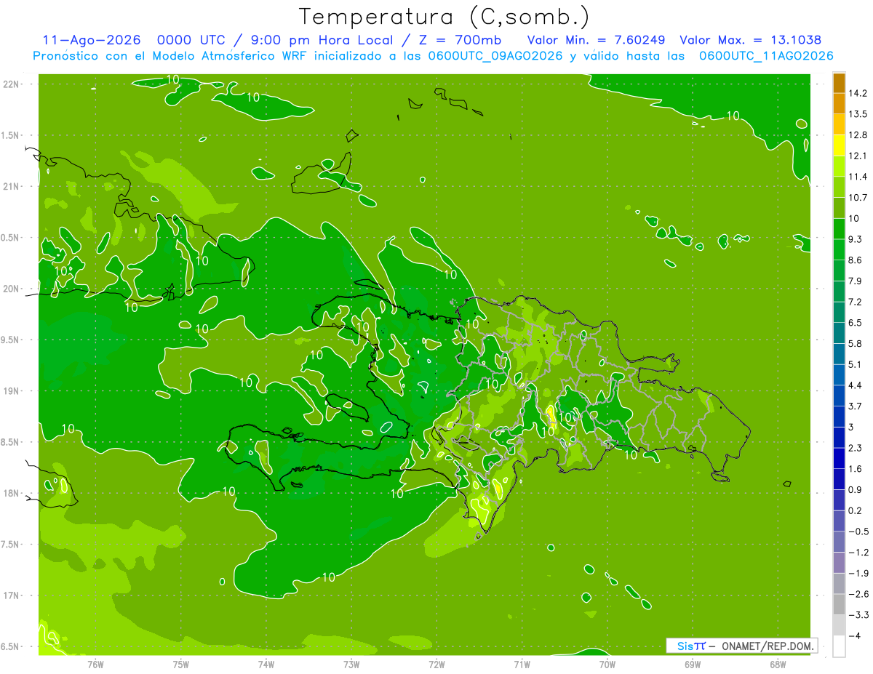Screen dimensions: 873x674
Task: Click the "0.5N" latitude axis label
Action: (10, 238)
